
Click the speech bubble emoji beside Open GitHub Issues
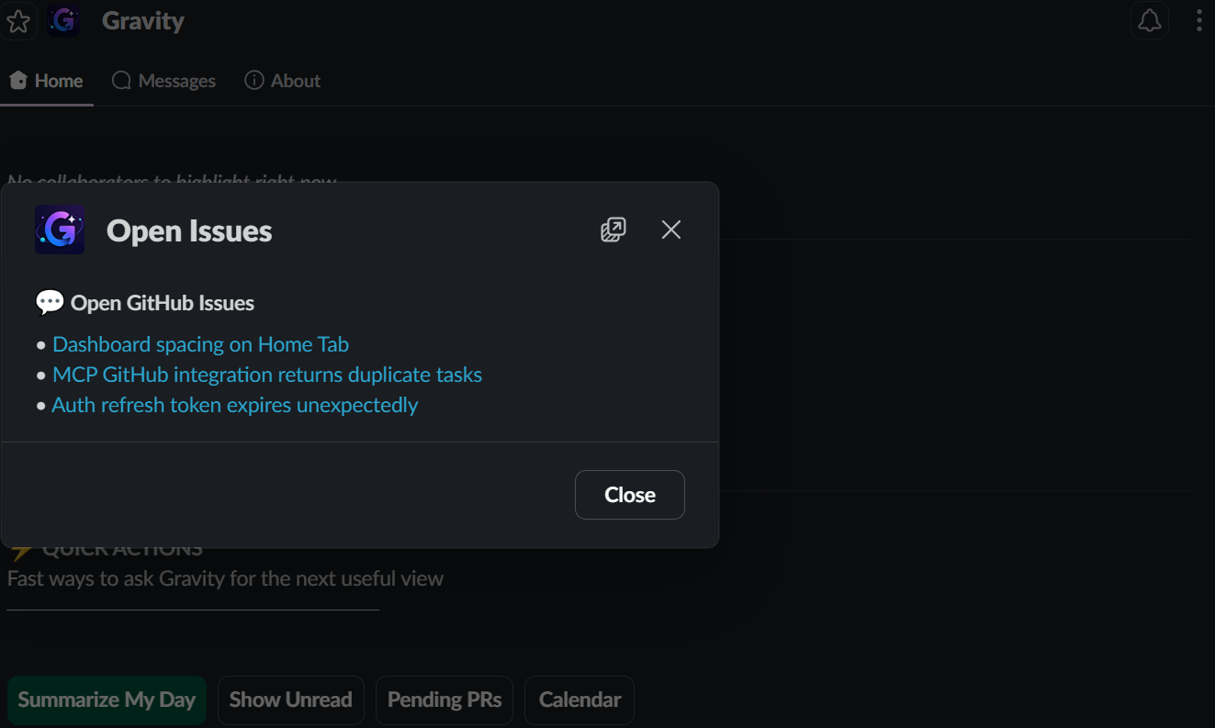[50, 303]
